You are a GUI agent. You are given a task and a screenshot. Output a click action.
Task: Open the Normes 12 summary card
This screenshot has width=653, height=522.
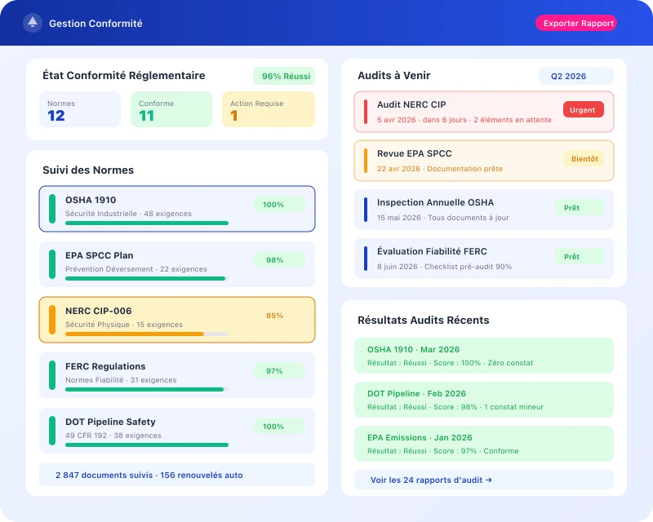point(79,109)
